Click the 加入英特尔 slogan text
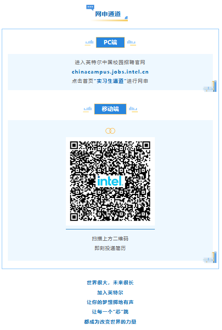 pyautogui.click(x=110, y=293)
